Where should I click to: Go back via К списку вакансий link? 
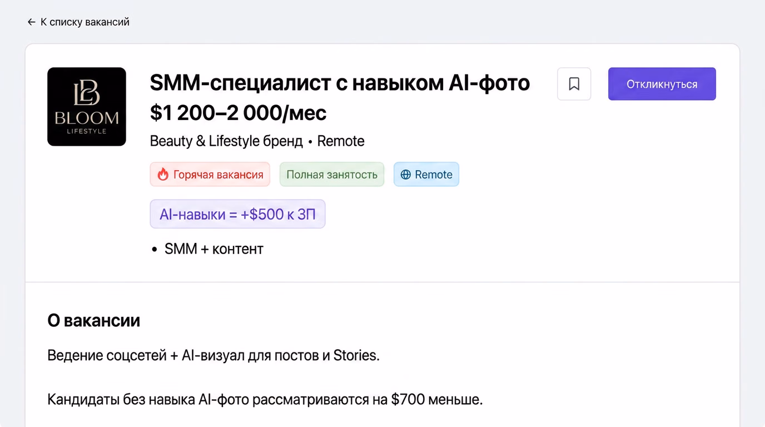78,22
